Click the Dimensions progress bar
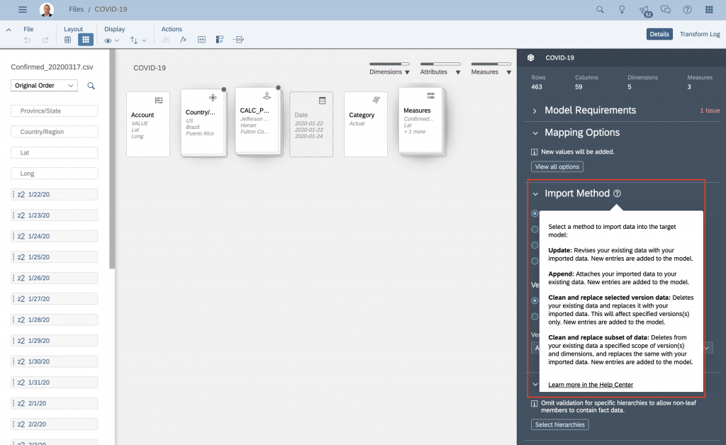This screenshot has width=726, height=445. pyautogui.click(x=389, y=64)
